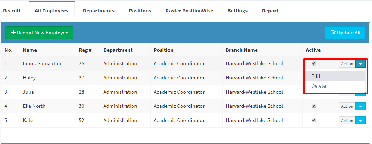Image resolution: width=372 pixels, height=144 pixels.
Task: Open the Recruit tab
Action: point(12,11)
